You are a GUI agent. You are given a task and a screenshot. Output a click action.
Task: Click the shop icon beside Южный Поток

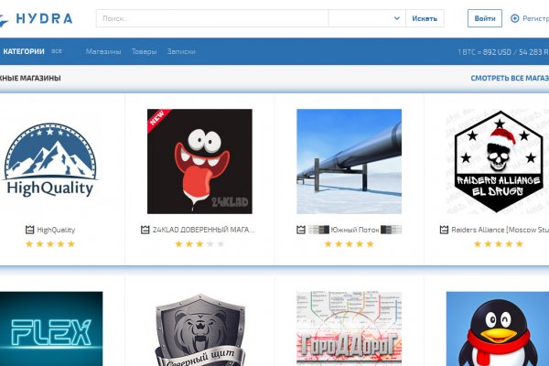(301, 230)
